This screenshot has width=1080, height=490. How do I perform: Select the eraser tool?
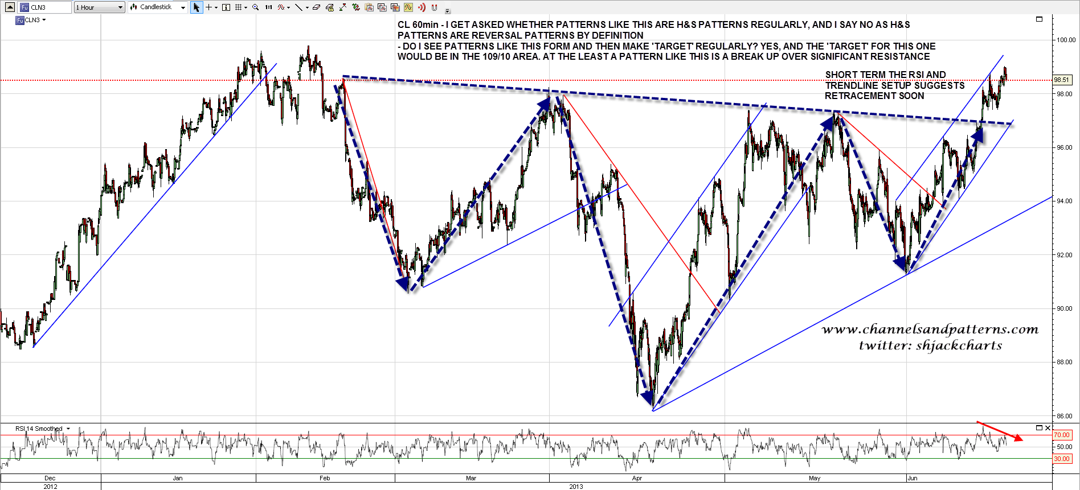click(x=316, y=7)
